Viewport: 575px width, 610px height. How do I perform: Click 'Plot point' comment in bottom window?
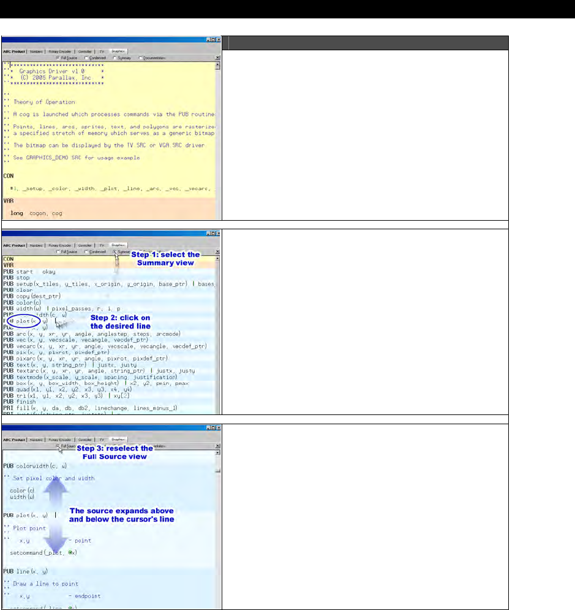point(29,528)
